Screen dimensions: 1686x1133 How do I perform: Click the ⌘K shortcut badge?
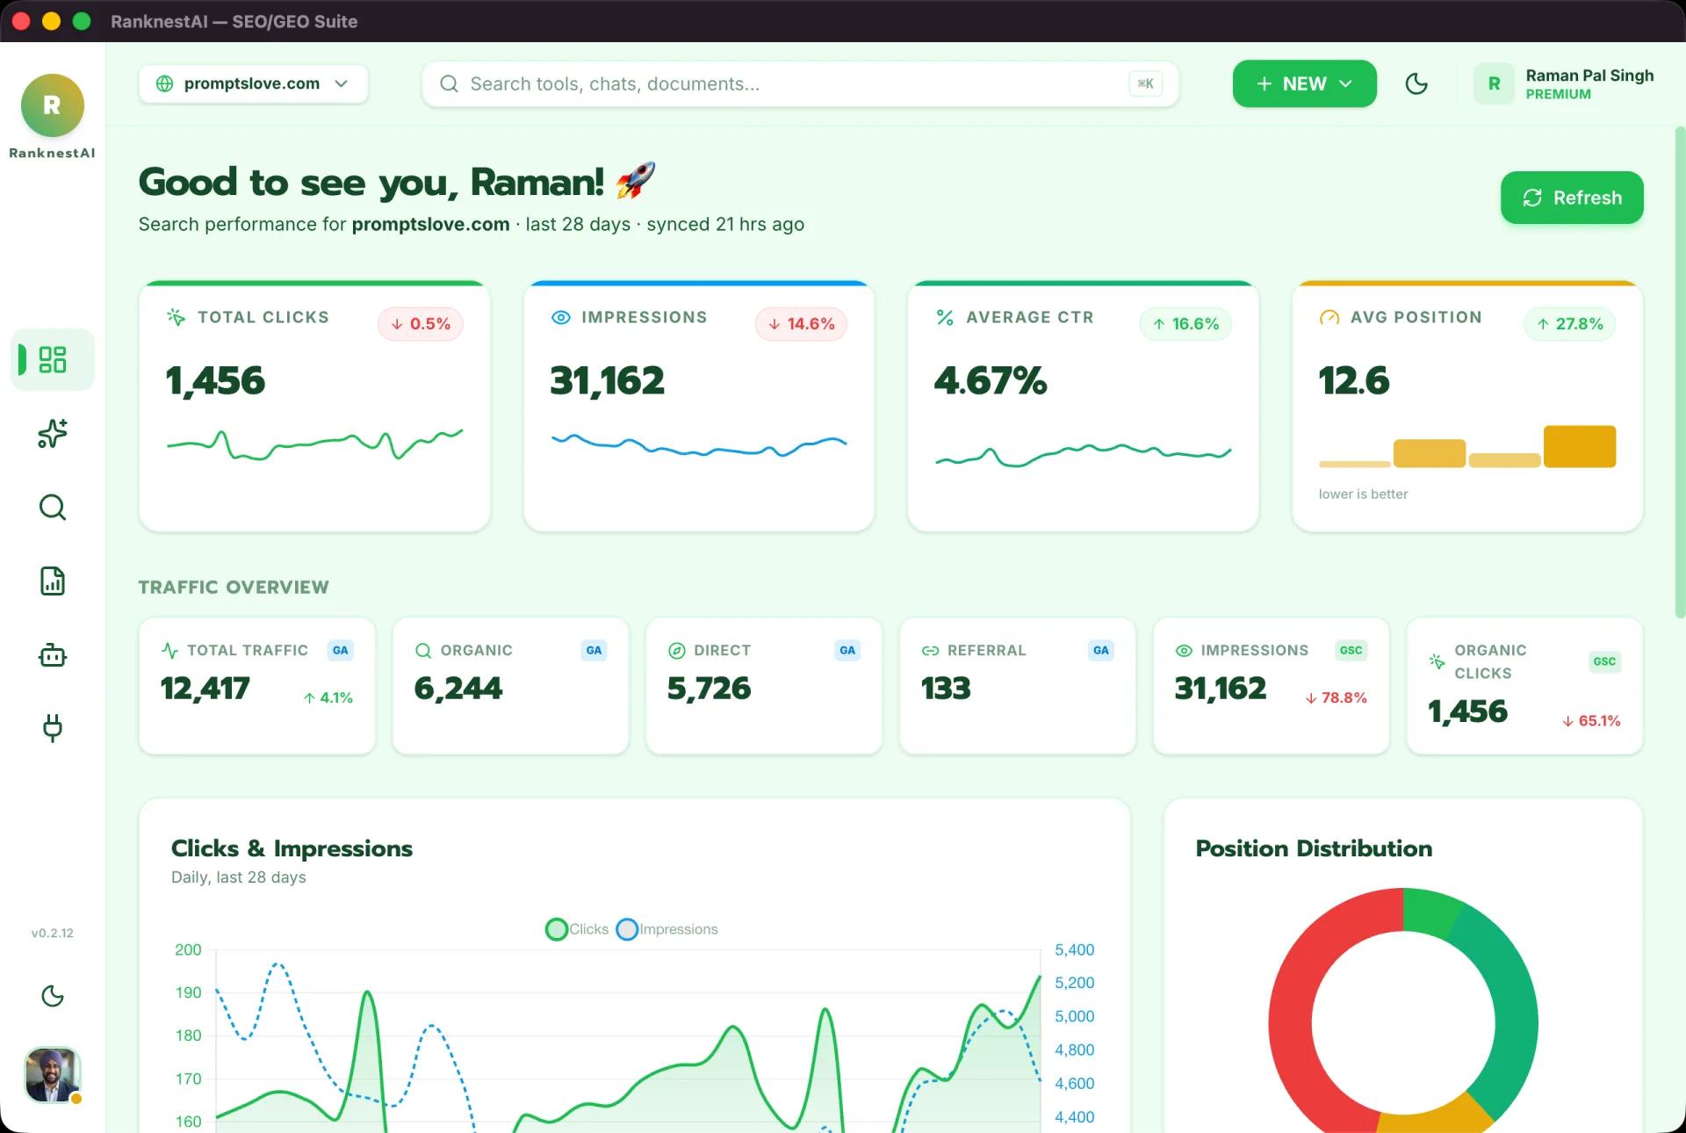[x=1146, y=83]
